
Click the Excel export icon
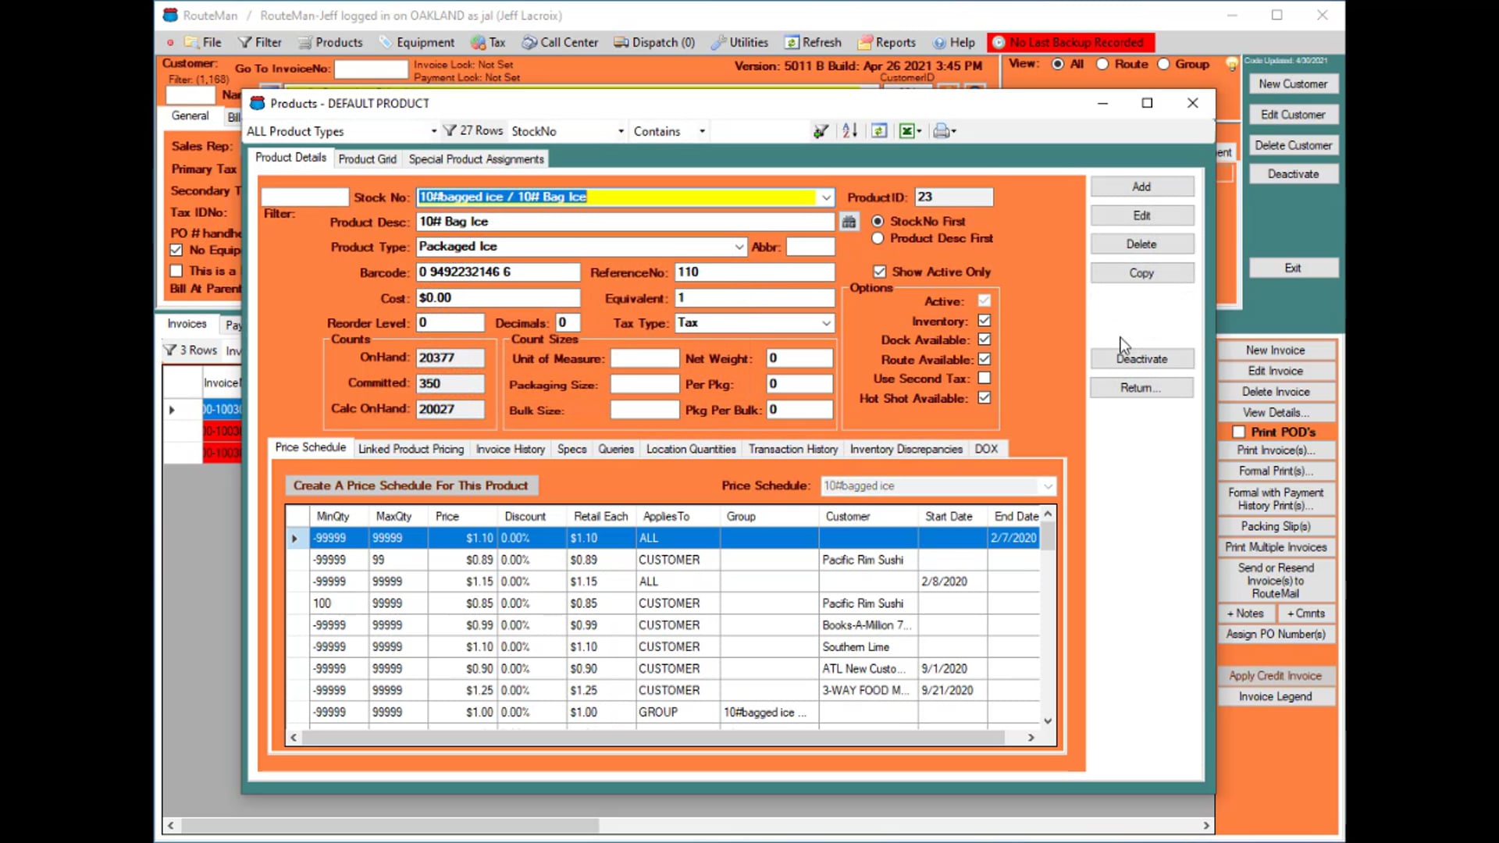pyautogui.click(x=907, y=131)
